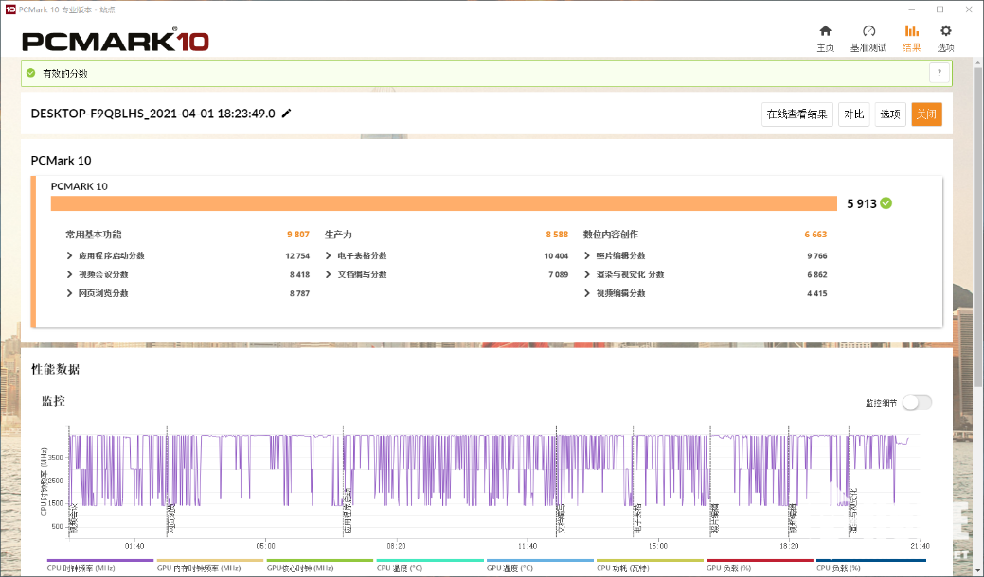Click the vertical scrollbar thumb
This screenshot has width=984, height=577.
coord(977,225)
